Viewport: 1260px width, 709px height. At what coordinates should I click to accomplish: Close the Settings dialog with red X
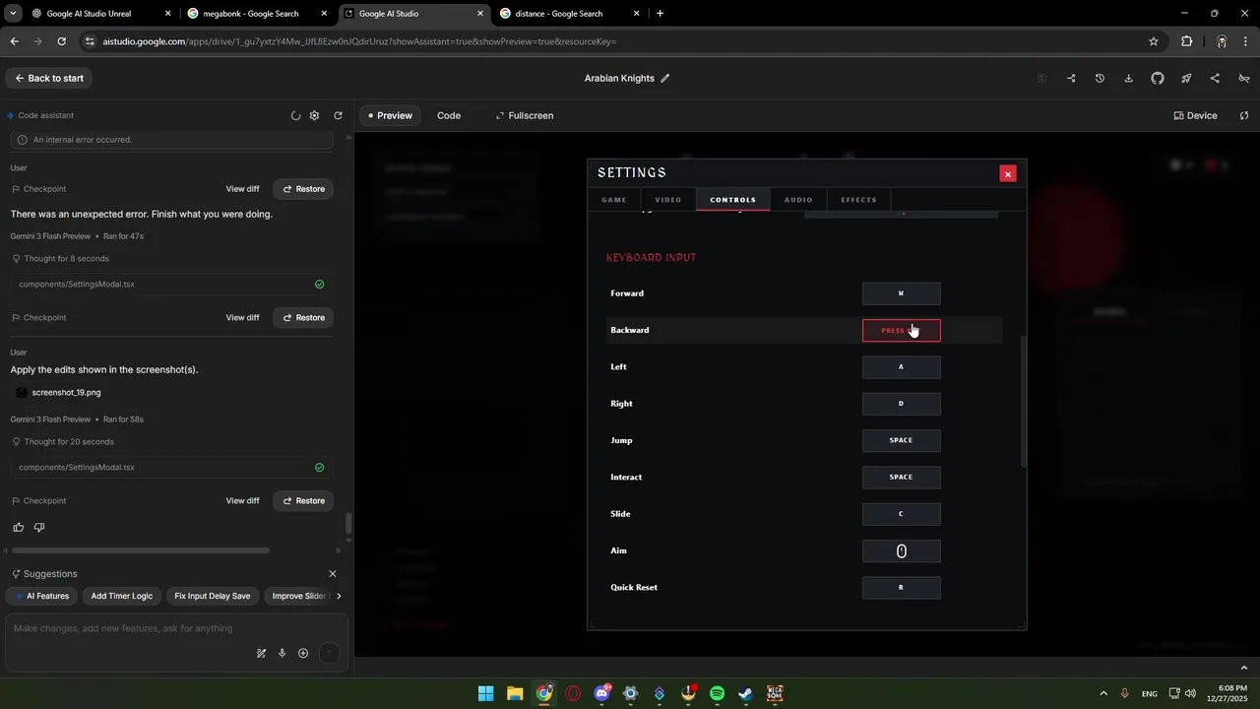coord(1008,173)
